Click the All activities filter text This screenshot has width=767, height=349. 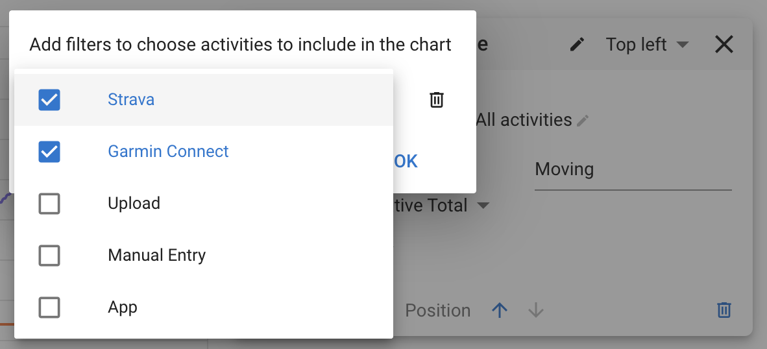point(524,120)
